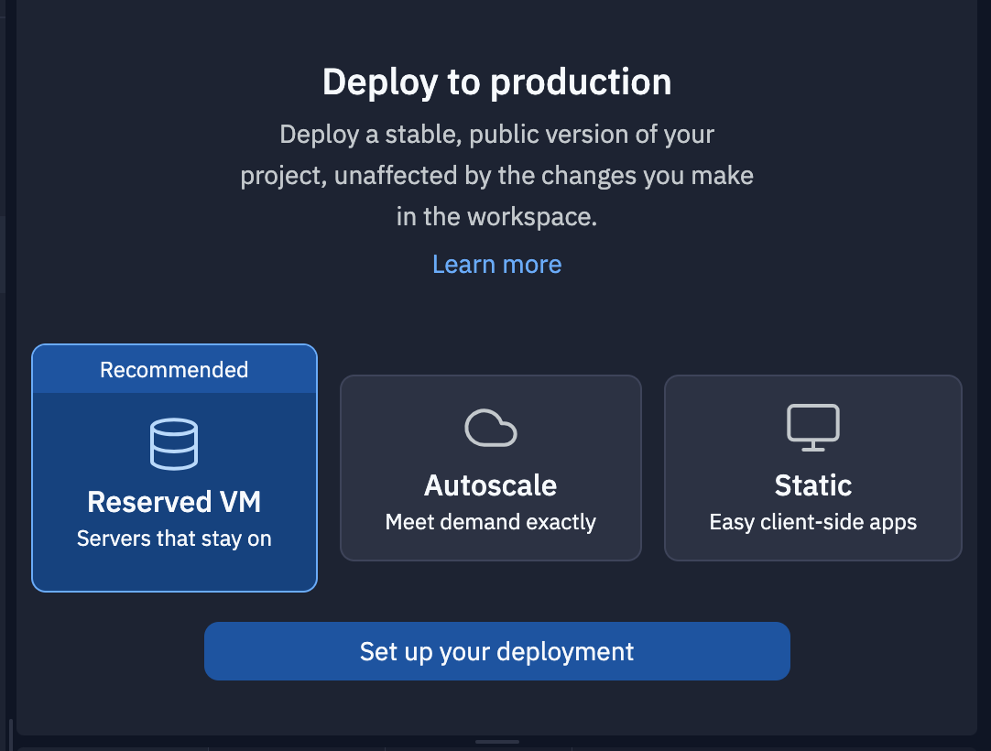Grab the panel drag handle at bottom
This screenshot has height=751, width=991.
[x=496, y=742]
